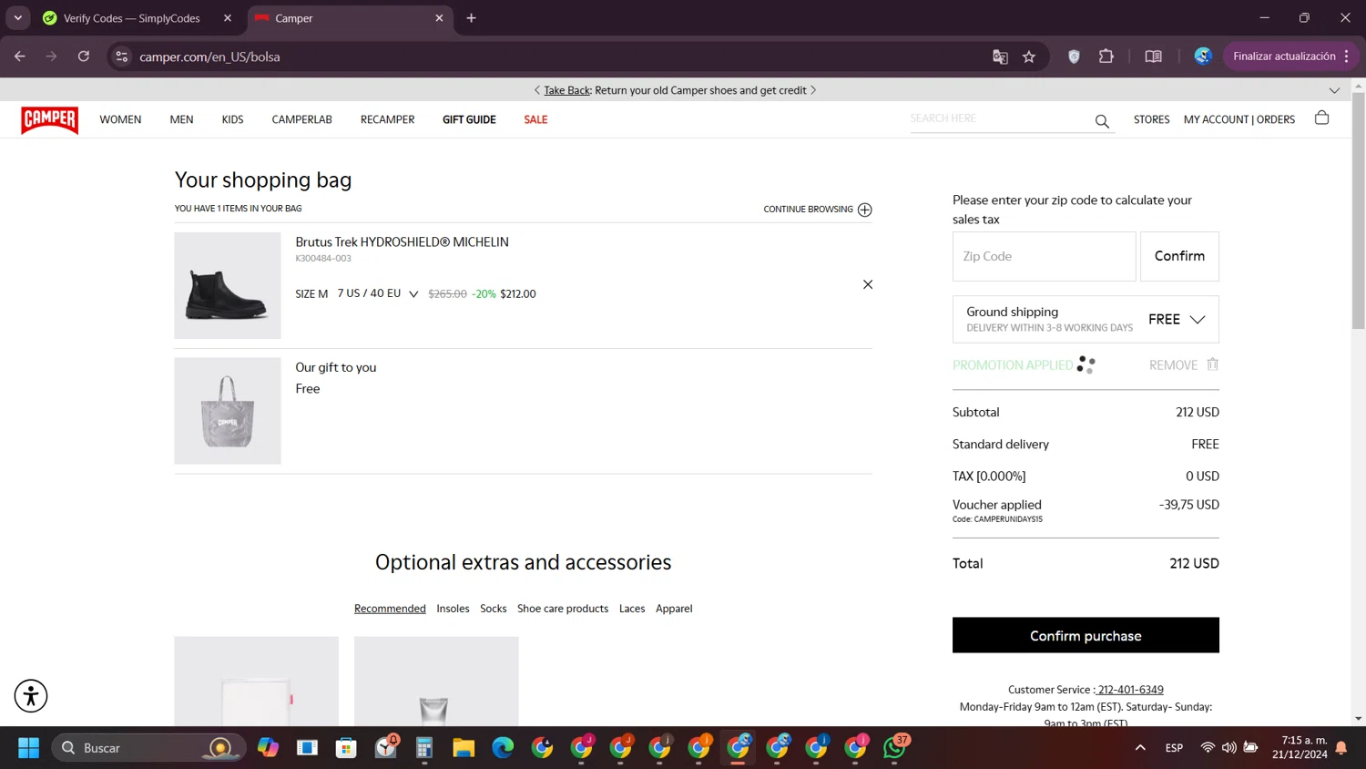Click the Take Back link
The height and width of the screenshot is (769, 1366).
tap(566, 90)
